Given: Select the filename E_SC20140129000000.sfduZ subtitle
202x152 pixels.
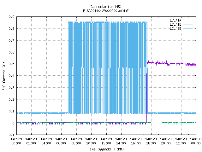Looking at the screenshot, I should point(106,11).
